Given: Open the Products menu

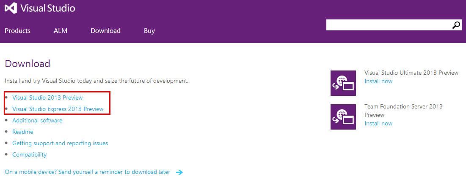Looking at the screenshot, I should (17, 30).
